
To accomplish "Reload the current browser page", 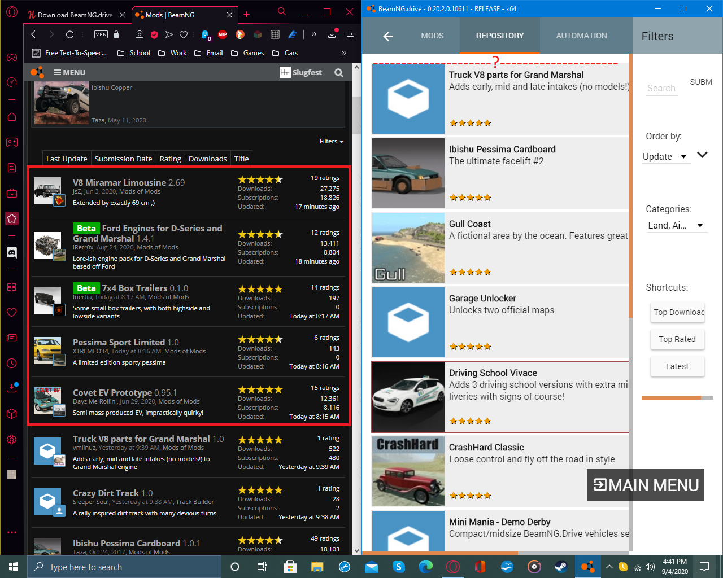I will click(69, 34).
